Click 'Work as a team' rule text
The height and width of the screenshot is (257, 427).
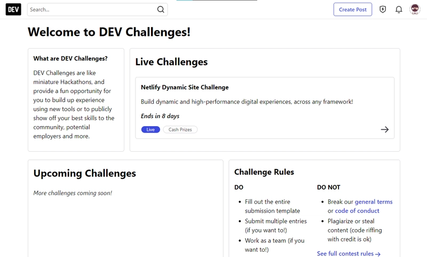pyautogui.click(x=274, y=245)
